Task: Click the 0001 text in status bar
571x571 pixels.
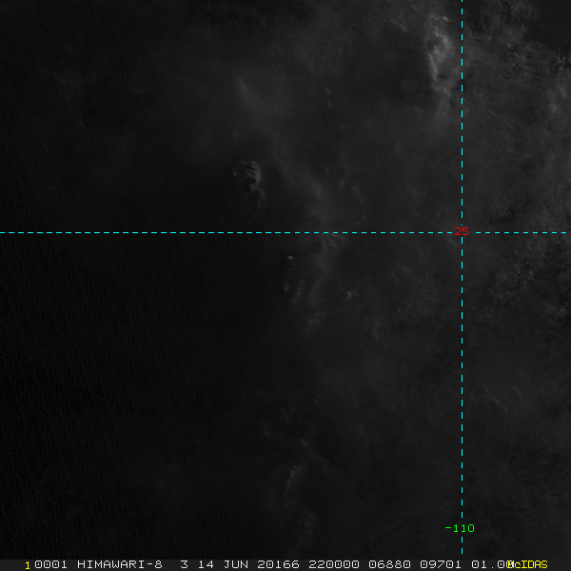Action: (50, 564)
